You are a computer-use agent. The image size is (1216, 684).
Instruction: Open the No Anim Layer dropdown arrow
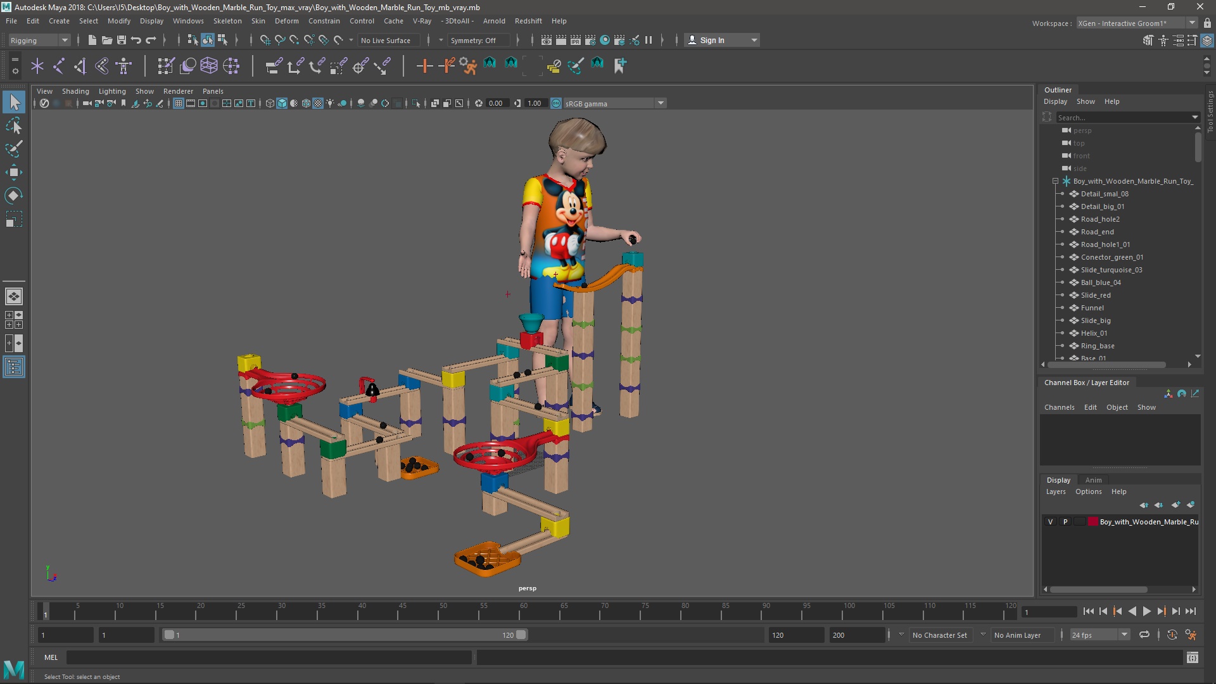point(983,634)
